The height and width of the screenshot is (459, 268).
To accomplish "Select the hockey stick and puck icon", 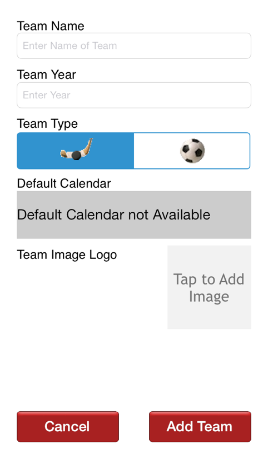I will pyautogui.click(x=76, y=149).
